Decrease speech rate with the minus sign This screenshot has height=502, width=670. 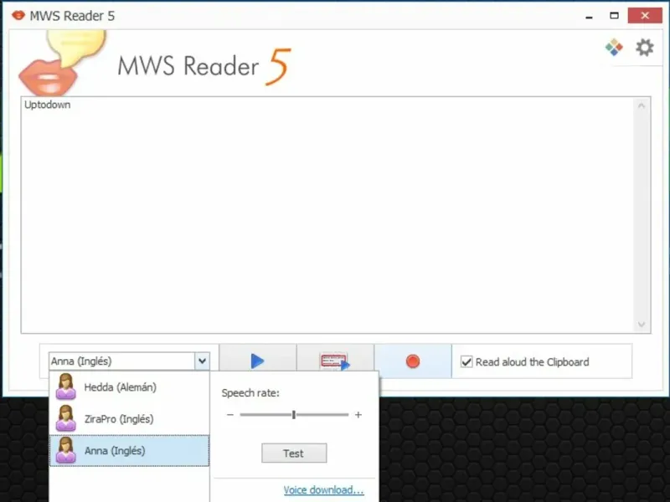[229, 414]
